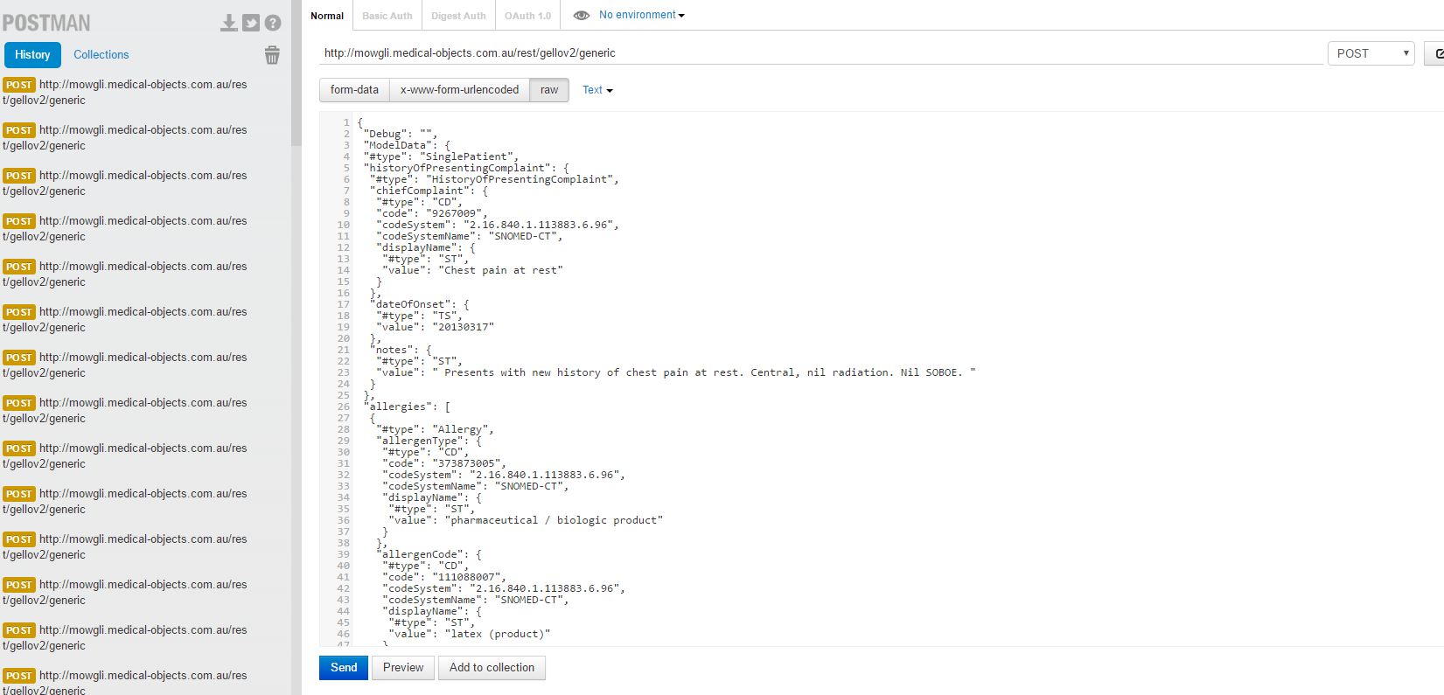Image resolution: width=1444 pixels, height=695 pixels.
Task: Click the line with "Chest pain at rest"
Action: 472,270
